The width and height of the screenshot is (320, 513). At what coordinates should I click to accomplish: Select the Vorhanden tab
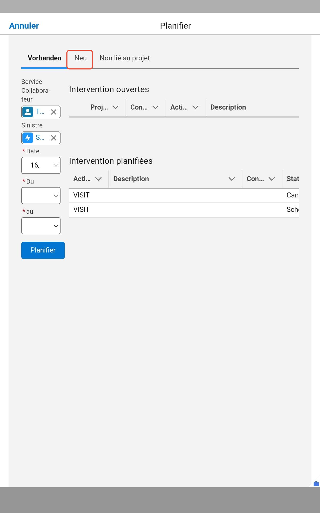45,58
